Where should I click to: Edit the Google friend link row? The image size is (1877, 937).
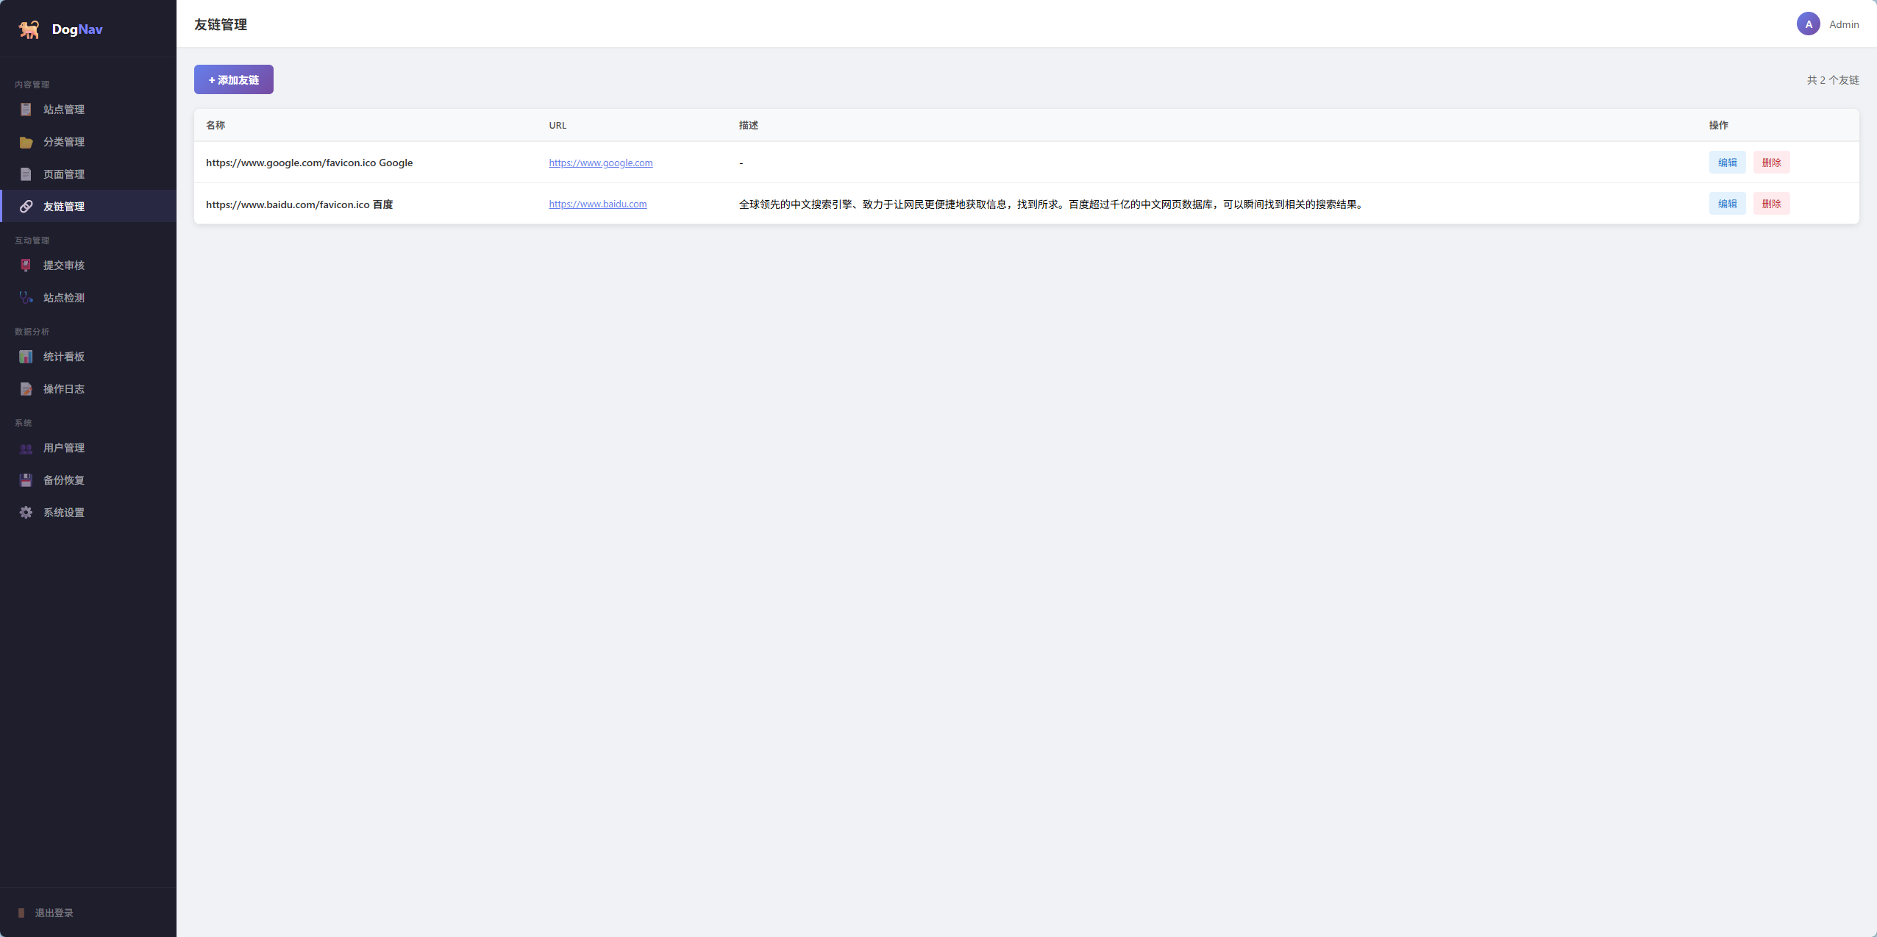tap(1727, 163)
